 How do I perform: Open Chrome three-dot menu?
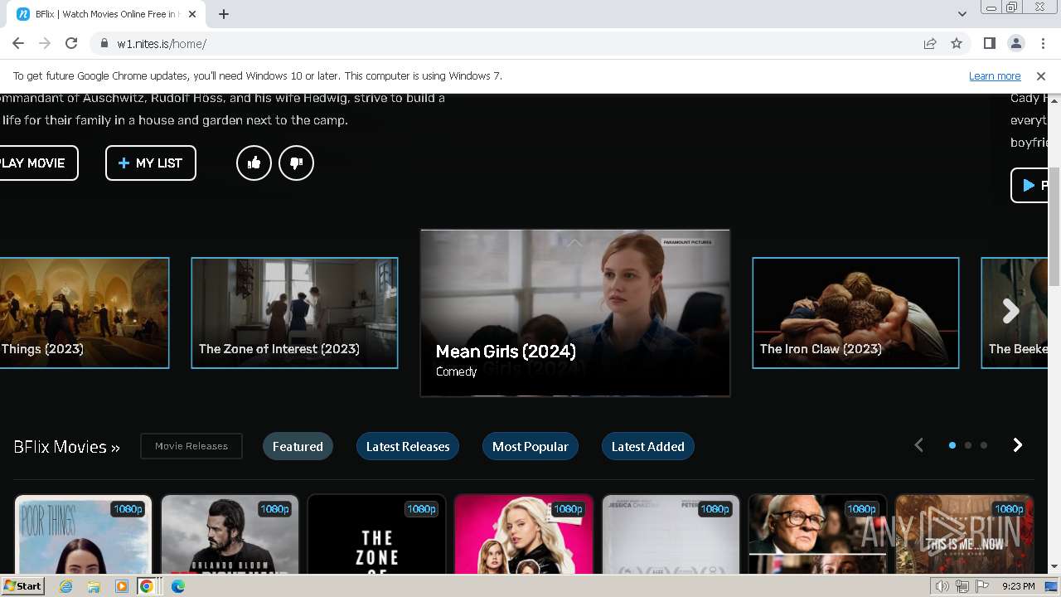point(1042,43)
